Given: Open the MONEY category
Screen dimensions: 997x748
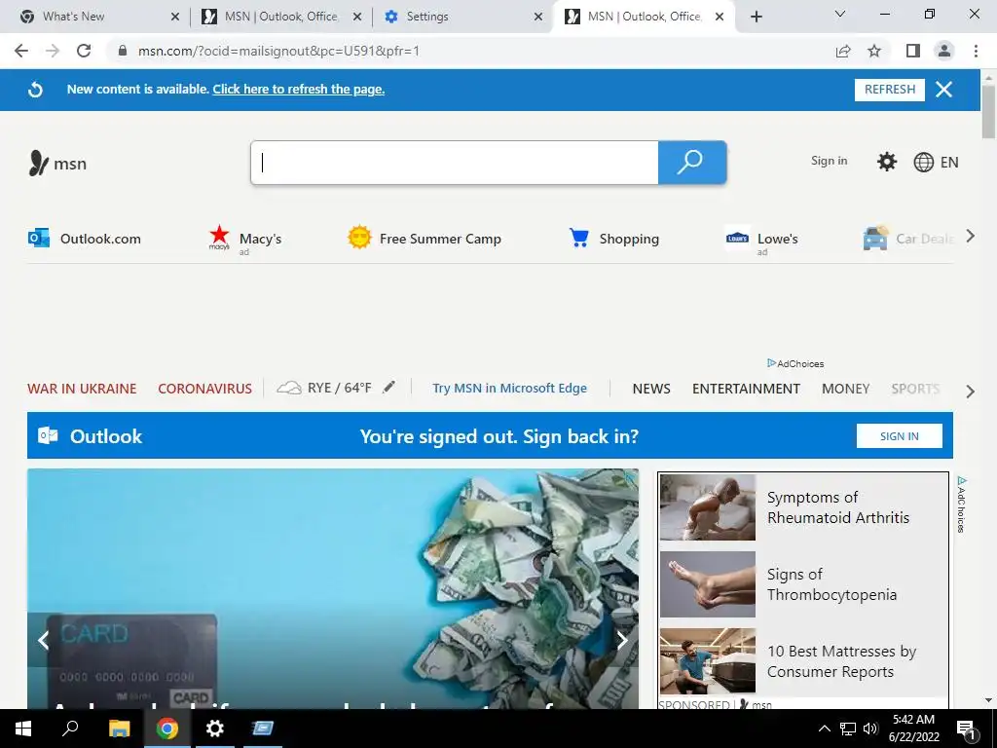Looking at the screenshot, I should [845, 389].
